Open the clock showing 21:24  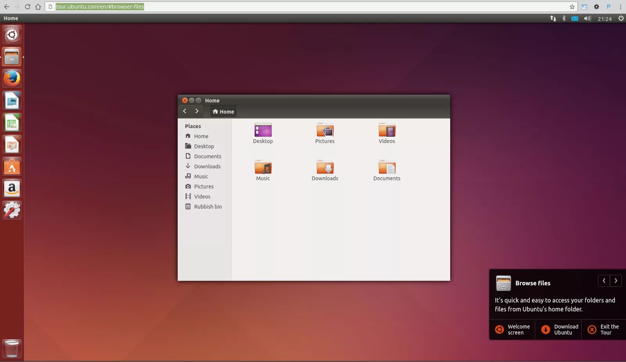coord(604,19)
